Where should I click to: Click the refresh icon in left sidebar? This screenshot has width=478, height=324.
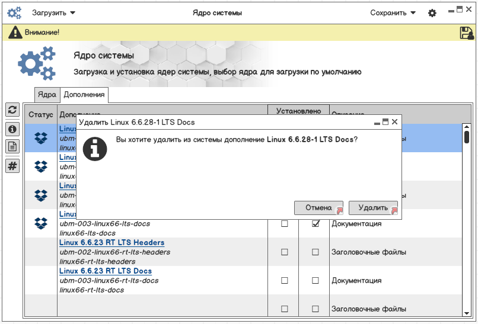[x=12, y=110]
